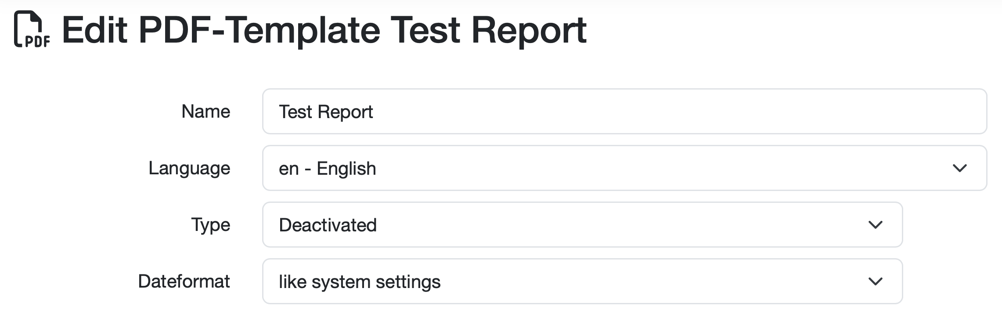Click the Dateformat field label
1002x317 pixels.
(x=184, y=281)
